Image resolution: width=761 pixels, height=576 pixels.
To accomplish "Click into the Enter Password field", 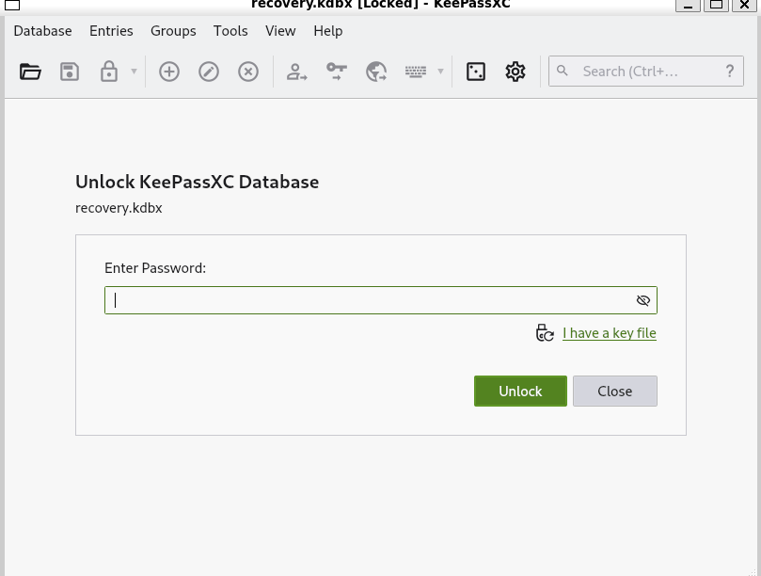I will coord(381,300).
